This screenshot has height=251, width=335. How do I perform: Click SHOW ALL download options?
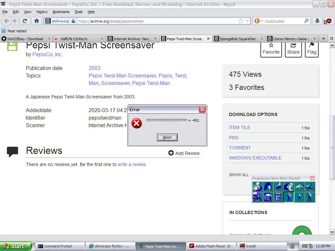coord(239,175)
